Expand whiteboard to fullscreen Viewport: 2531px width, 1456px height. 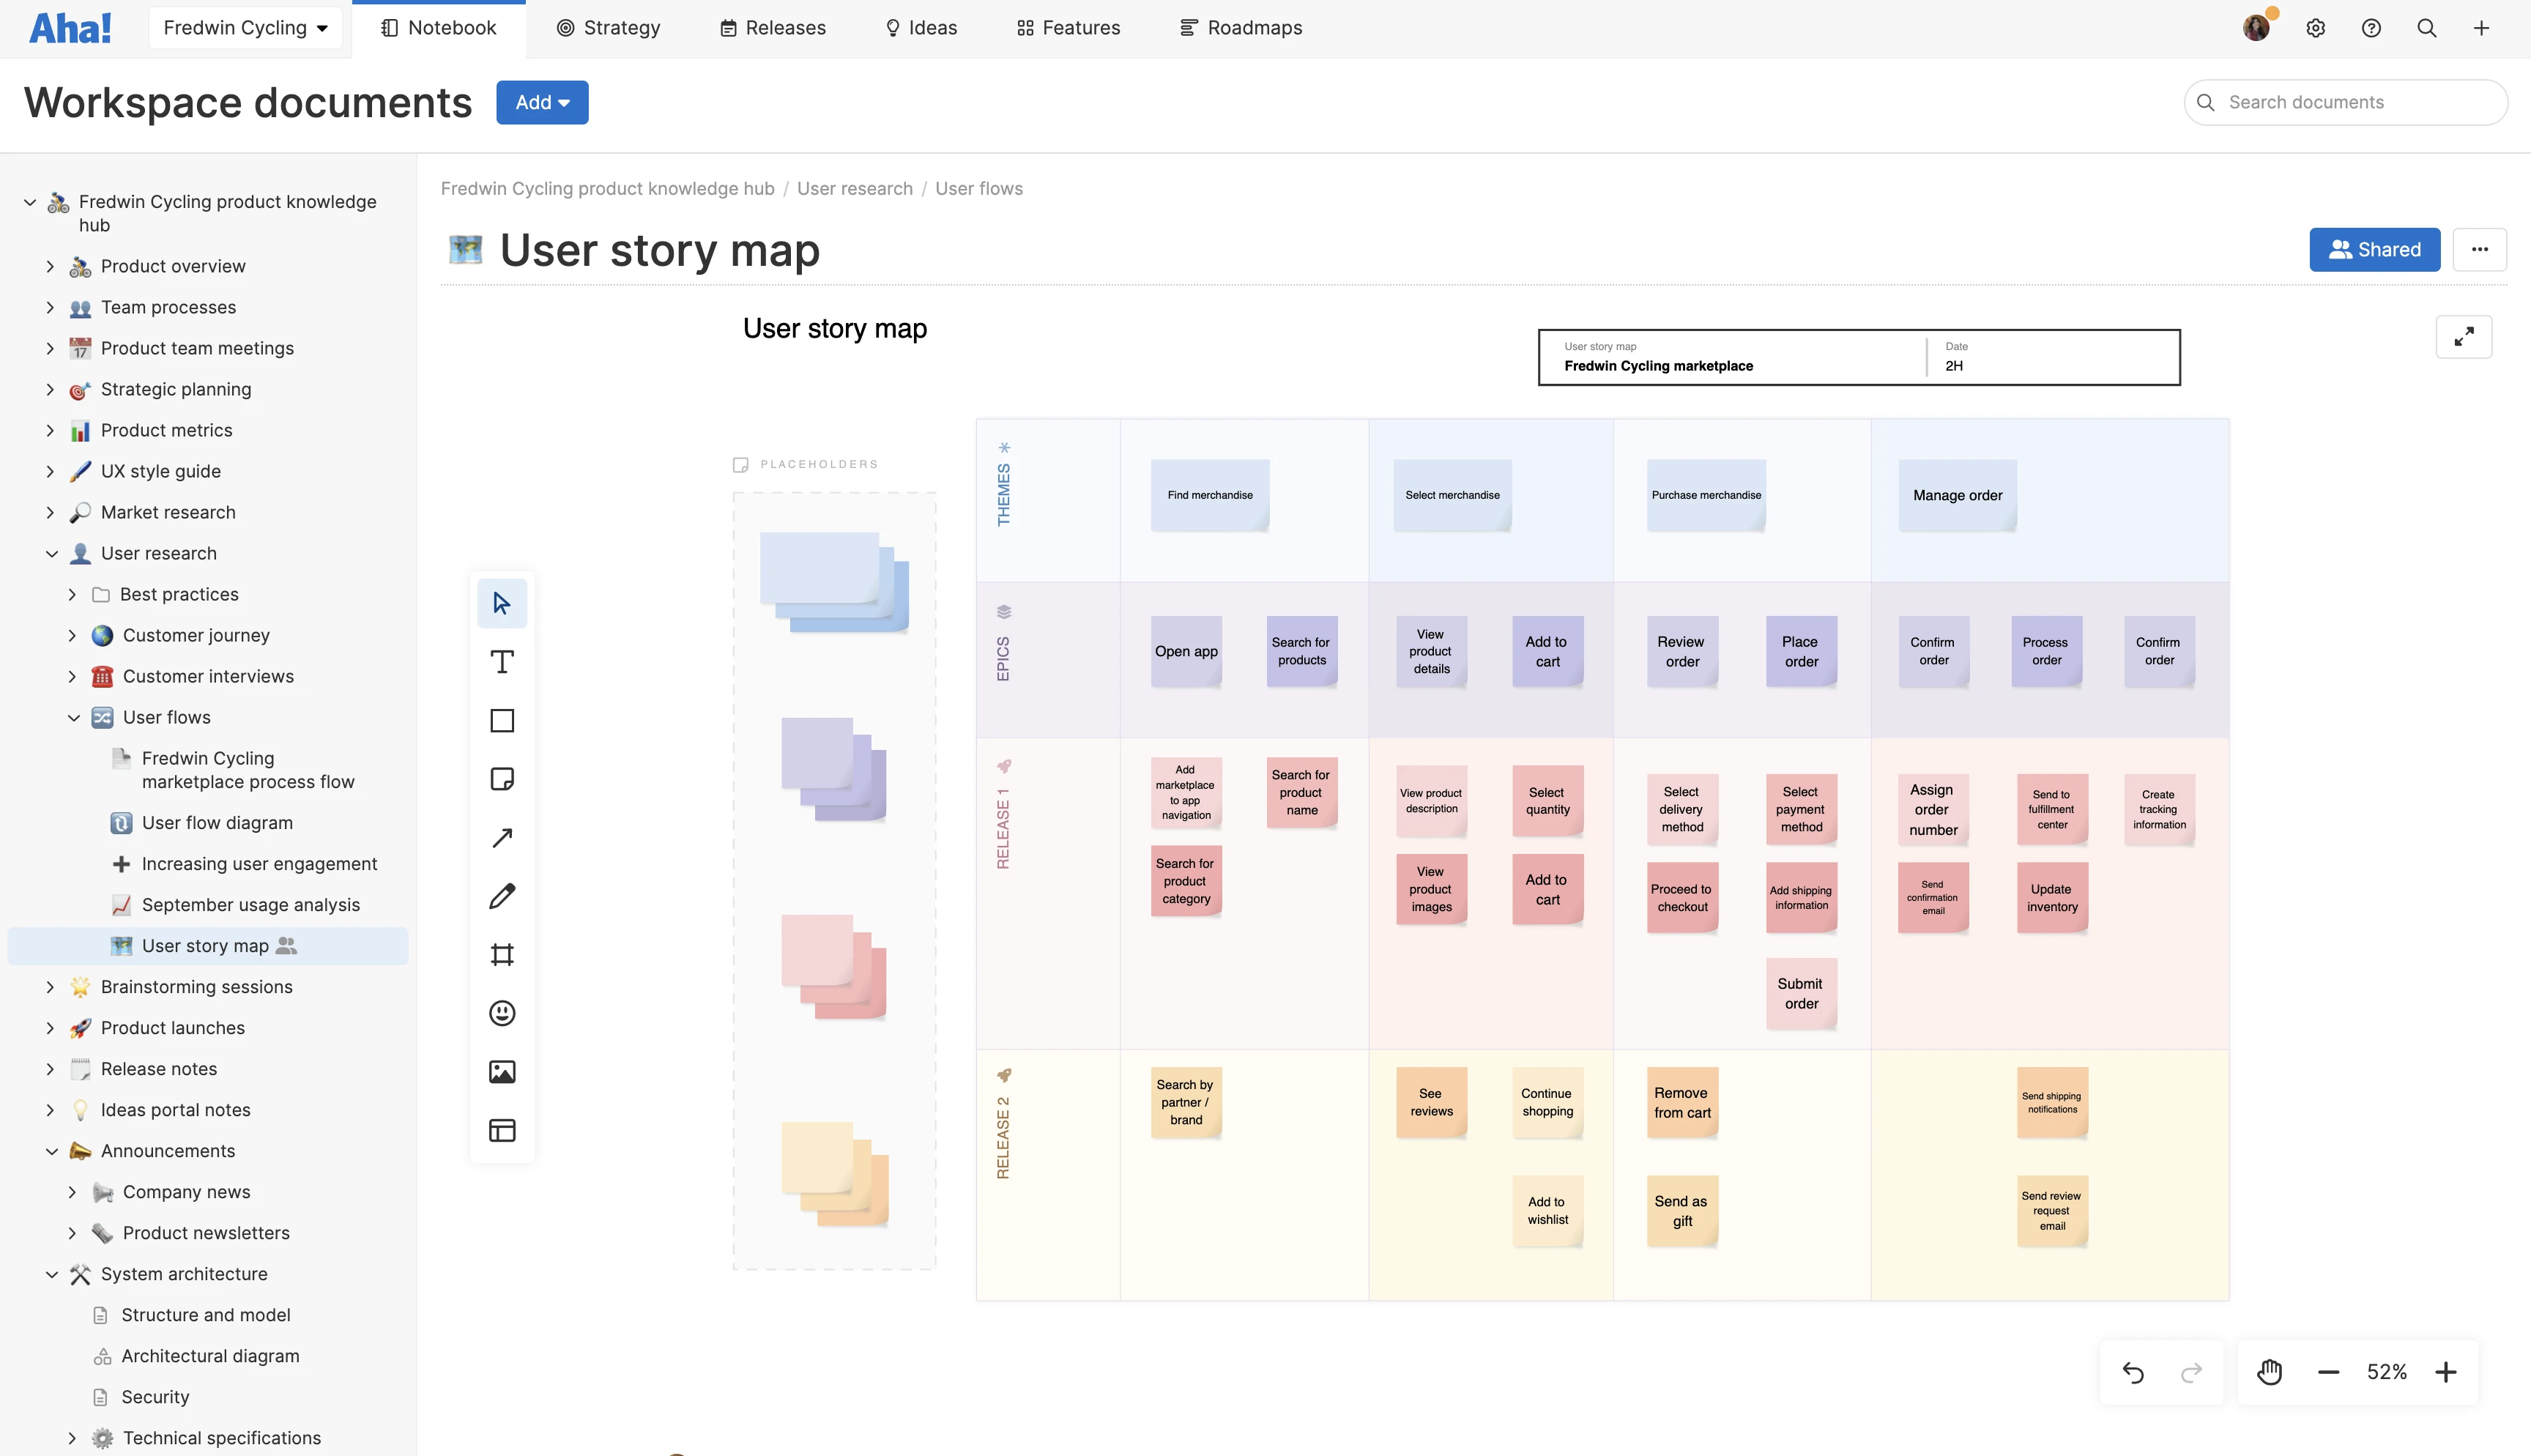[x=2464, y=337]
